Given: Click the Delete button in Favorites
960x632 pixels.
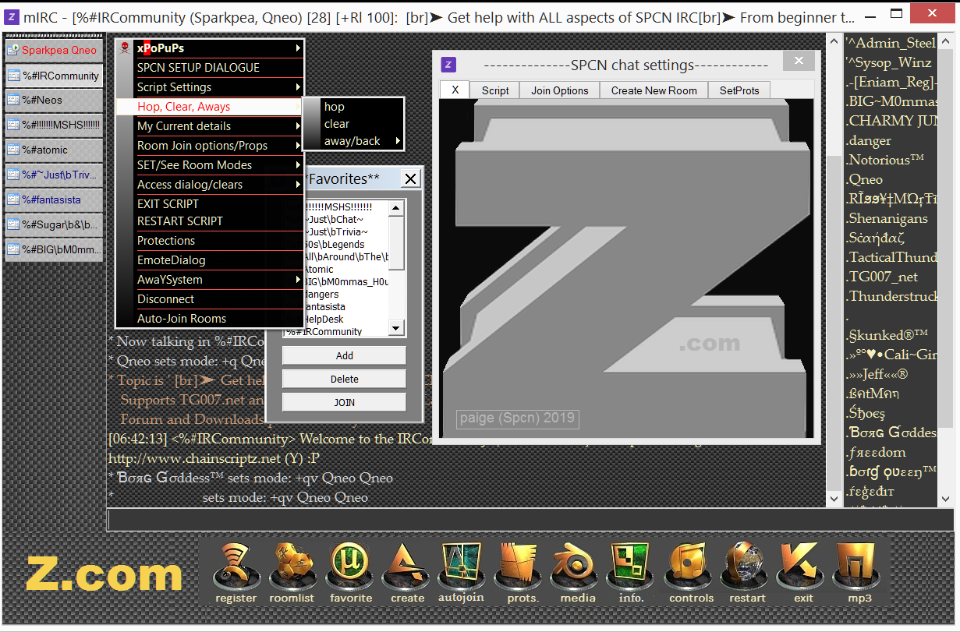Looking at the screenshot, I should click(344, 379).
